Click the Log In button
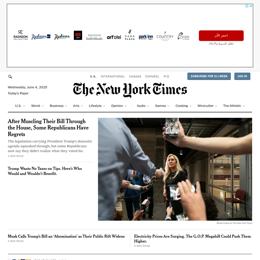Screen dimensions: 260x260 pyautogui.click(x=242, y=76)
